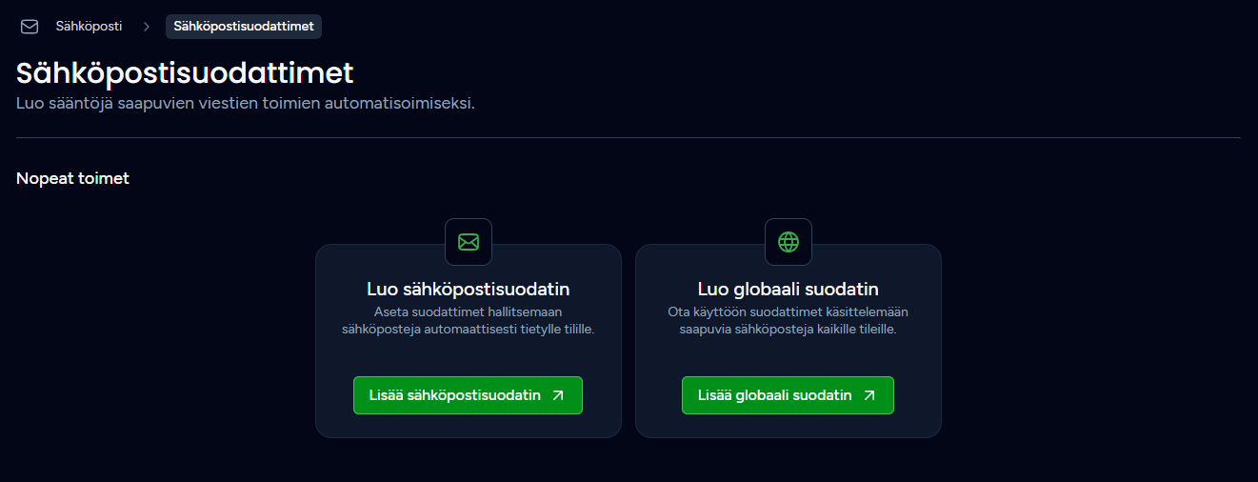Click the arrow icon inside 'Lisää sähköpostisuodatin' button
Viewport: 1258px width, 482px height.
558,395
